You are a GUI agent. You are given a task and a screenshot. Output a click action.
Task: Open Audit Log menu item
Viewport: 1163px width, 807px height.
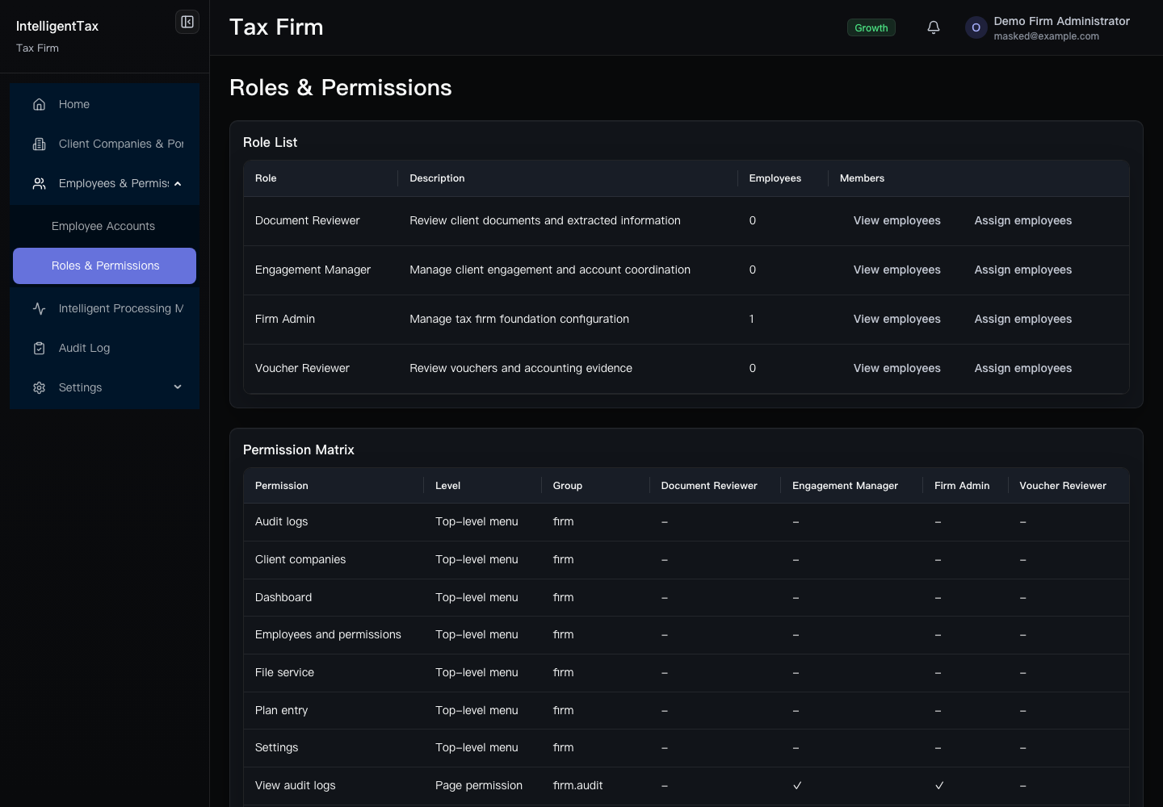105,348
